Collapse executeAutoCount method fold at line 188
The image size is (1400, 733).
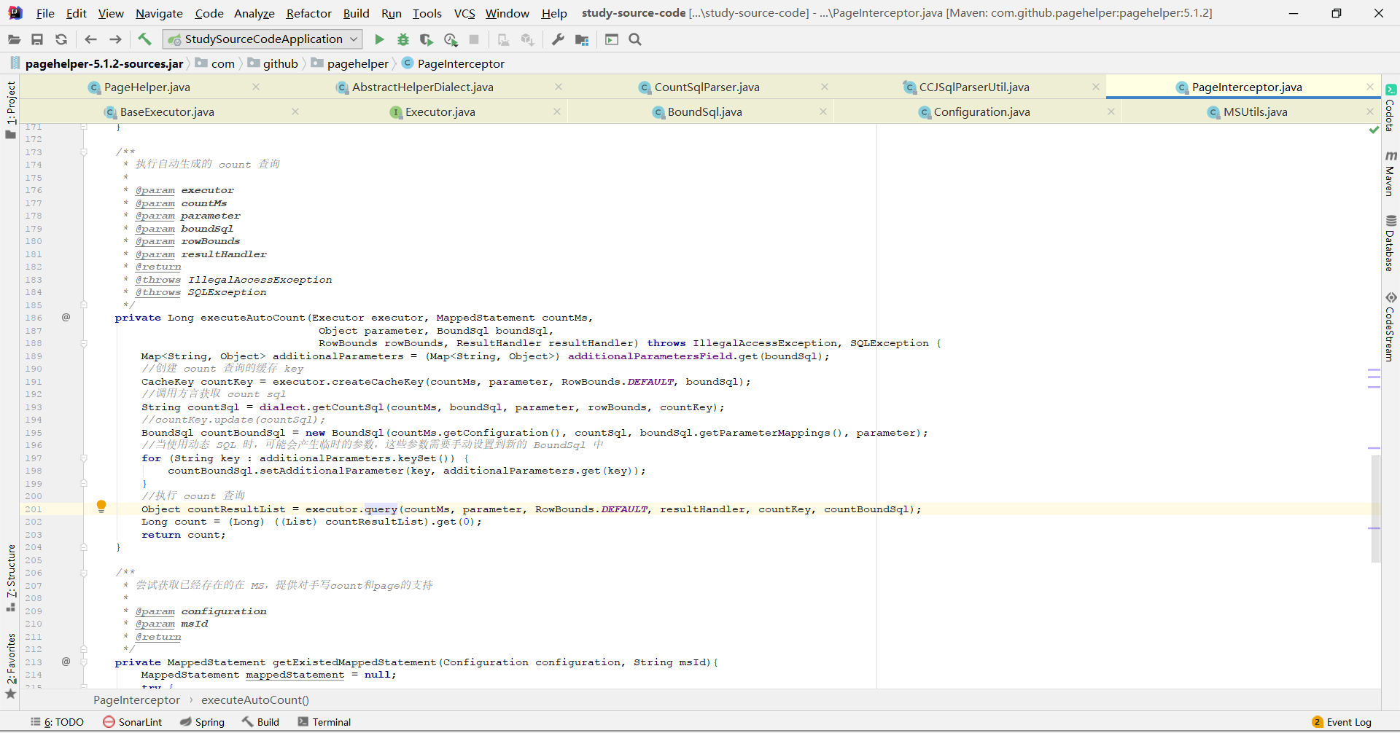(84, 343)
